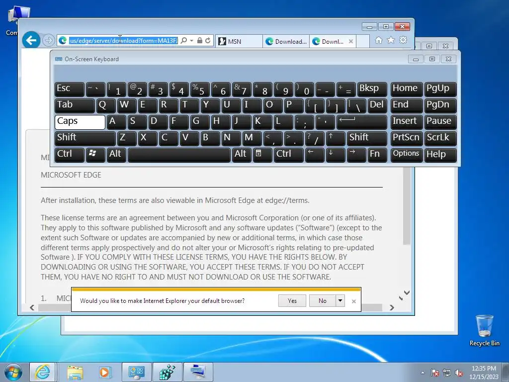Open the Windows Start button
This screenshot has height=382, width=509.
coord(13,372)
